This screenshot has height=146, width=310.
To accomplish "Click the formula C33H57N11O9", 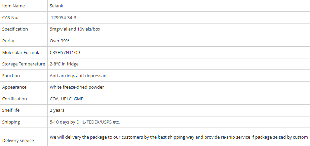I will tap(65, 53).
